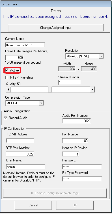Click the Quality slider right arrow
The image size is (112, 214).
pyautogui.click(x=92, y=90)
